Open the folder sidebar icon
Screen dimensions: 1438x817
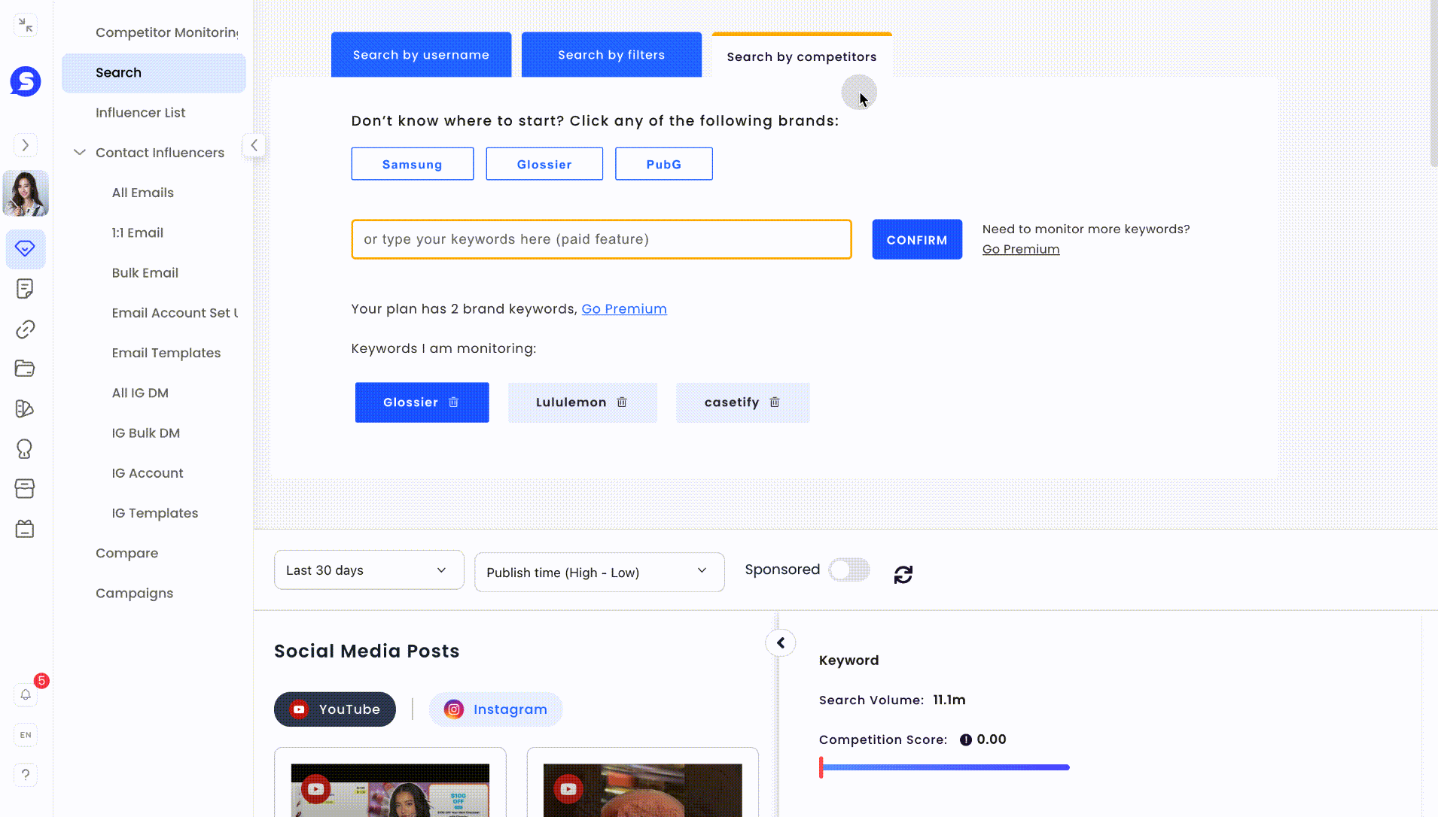tap(25, 369)
